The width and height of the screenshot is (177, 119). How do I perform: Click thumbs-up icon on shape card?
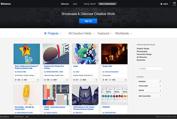point(74,80)
